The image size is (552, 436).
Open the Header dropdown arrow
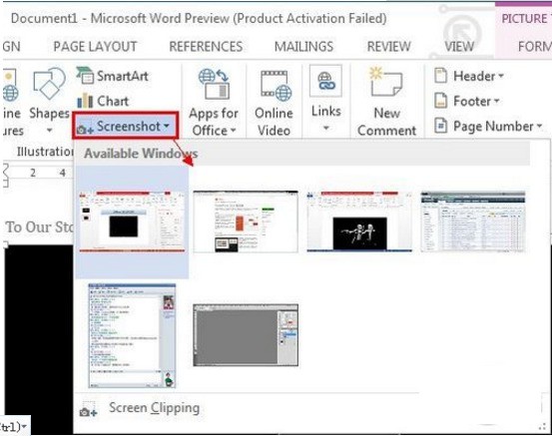point(501,76)
